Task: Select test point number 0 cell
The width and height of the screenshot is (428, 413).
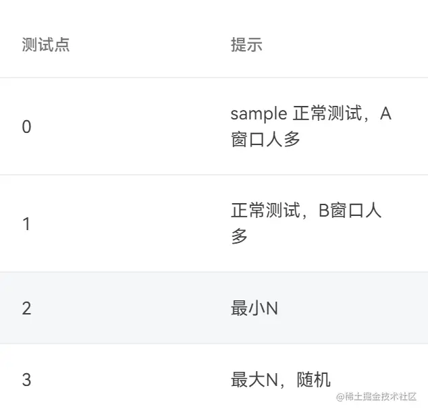Action: pyautogui.click(x=26, y=127)
